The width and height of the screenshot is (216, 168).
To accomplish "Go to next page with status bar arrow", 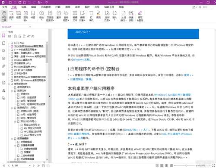I will pos(34,166).
